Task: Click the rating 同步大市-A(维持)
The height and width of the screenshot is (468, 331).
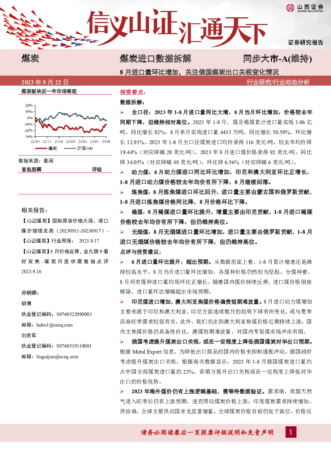Action: click(x=278, y=59)
